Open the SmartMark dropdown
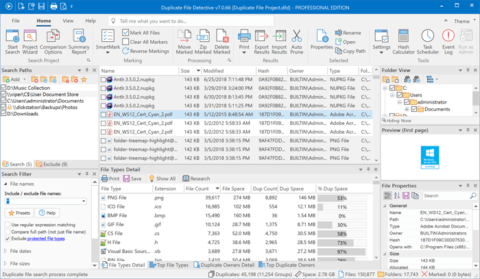This screenshot has height=279, width=480. pyautogui.click(x=108, y=41)
